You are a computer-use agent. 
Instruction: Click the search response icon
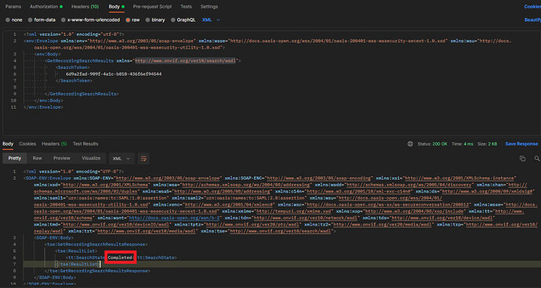click(x=536, y=158)
